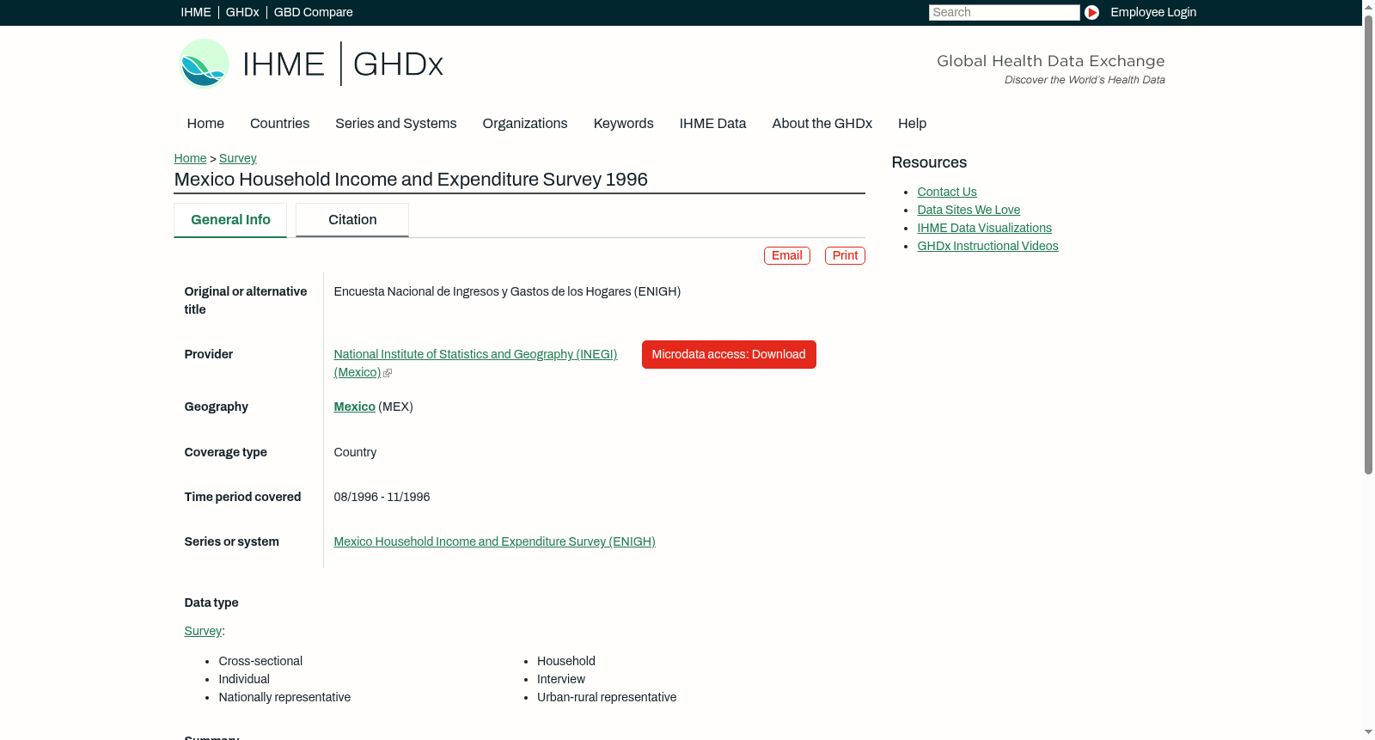Click the Time period covered label
The image size is (1375, 740).
243,497
